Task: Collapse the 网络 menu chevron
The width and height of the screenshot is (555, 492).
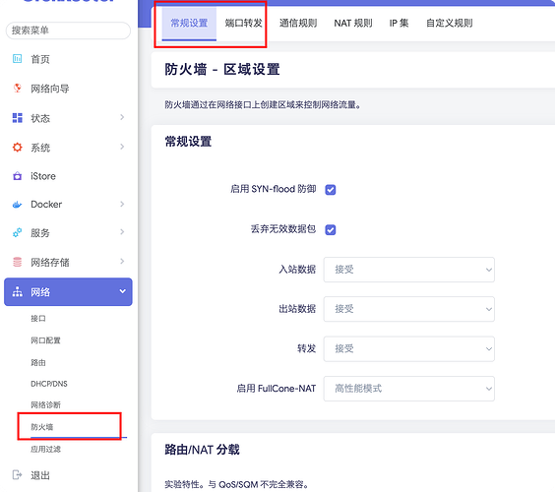Action: (x=122, y=291)
